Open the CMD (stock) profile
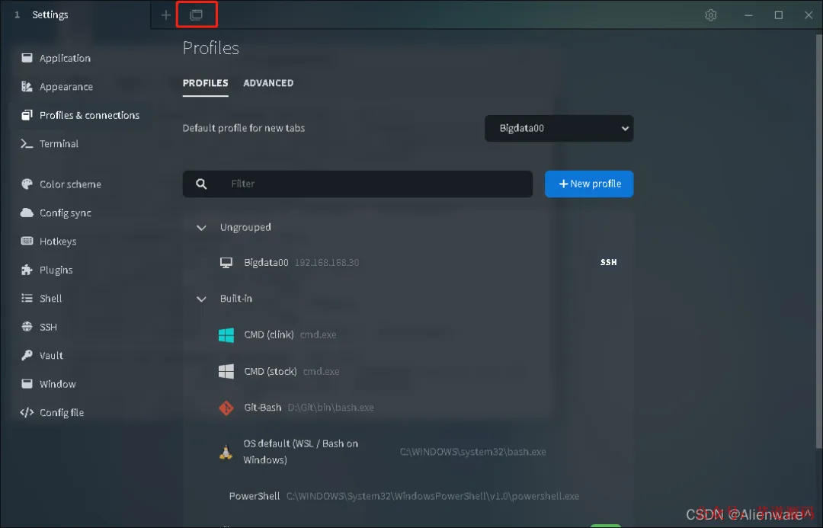 tap(408, 371)
